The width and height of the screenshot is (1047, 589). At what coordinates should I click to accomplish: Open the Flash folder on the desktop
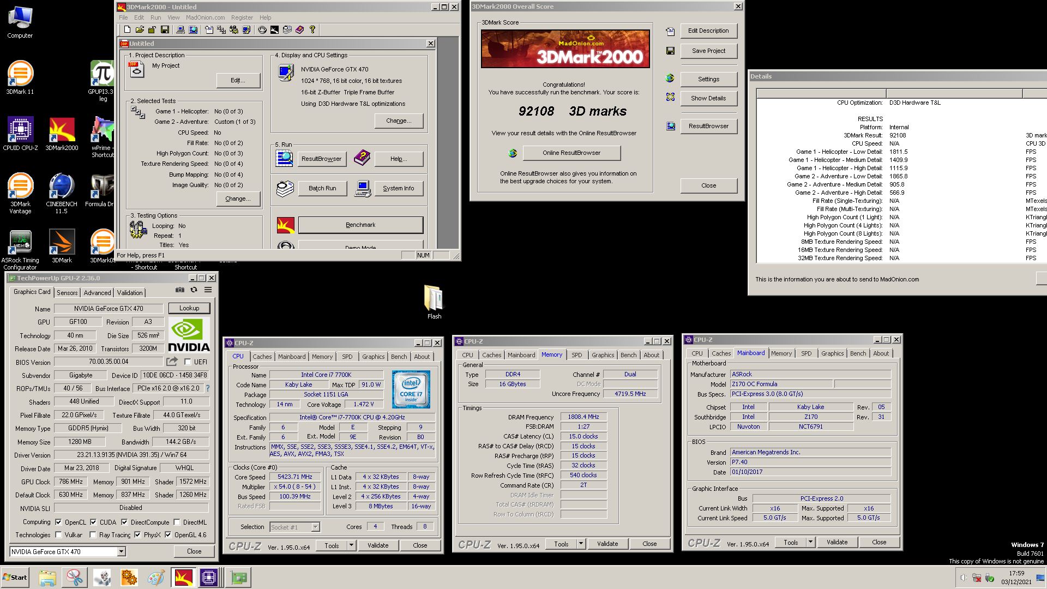[434, 302]
